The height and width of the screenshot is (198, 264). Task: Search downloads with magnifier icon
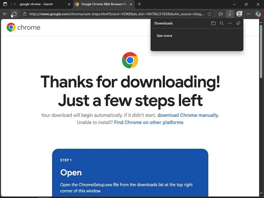coord(222,23)
